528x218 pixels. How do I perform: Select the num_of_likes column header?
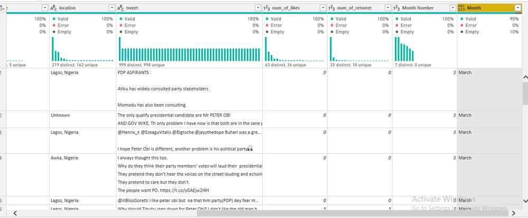pos(295,8)
